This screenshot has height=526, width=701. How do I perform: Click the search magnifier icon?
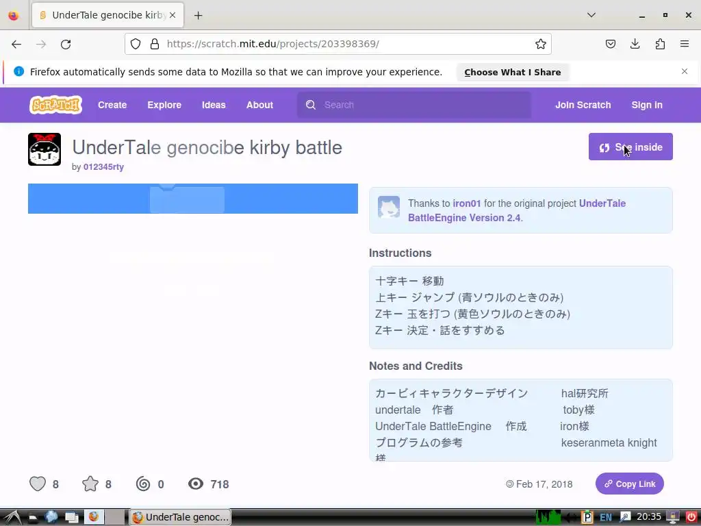[311, 105]
